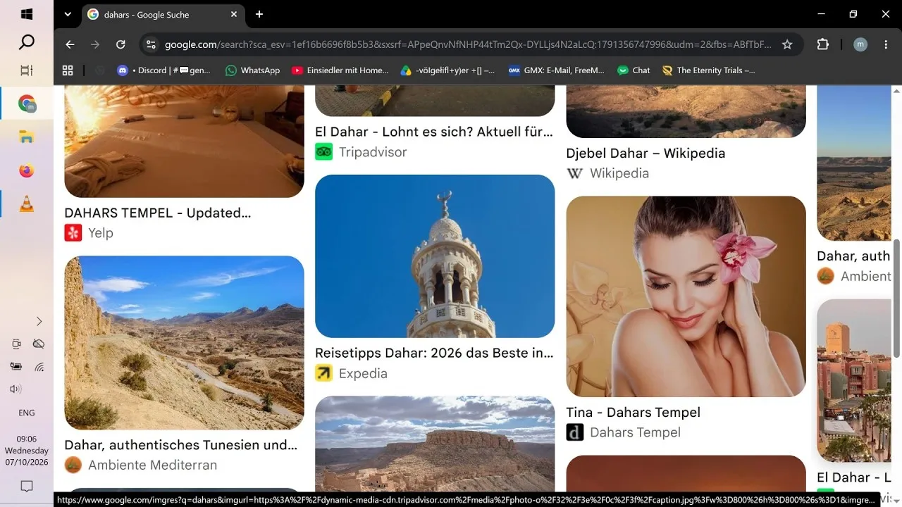Screen dimensions: 902x507
Task: Close the 'dahars - Google Suche' tab
Action: (x=234, y=14)
